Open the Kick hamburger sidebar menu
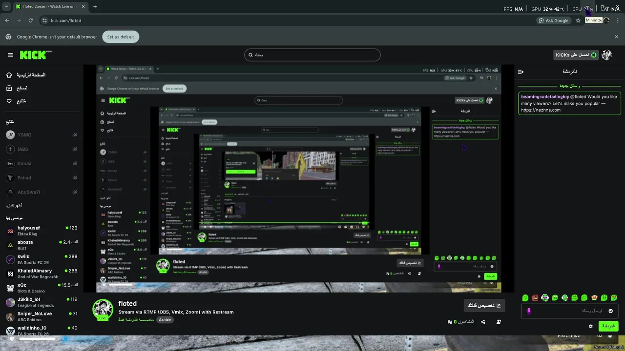This screenshot has height=351, width=625. pos(10,55)
